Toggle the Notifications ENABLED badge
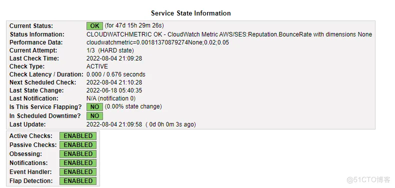395x188 pixels. coord(78,163)
